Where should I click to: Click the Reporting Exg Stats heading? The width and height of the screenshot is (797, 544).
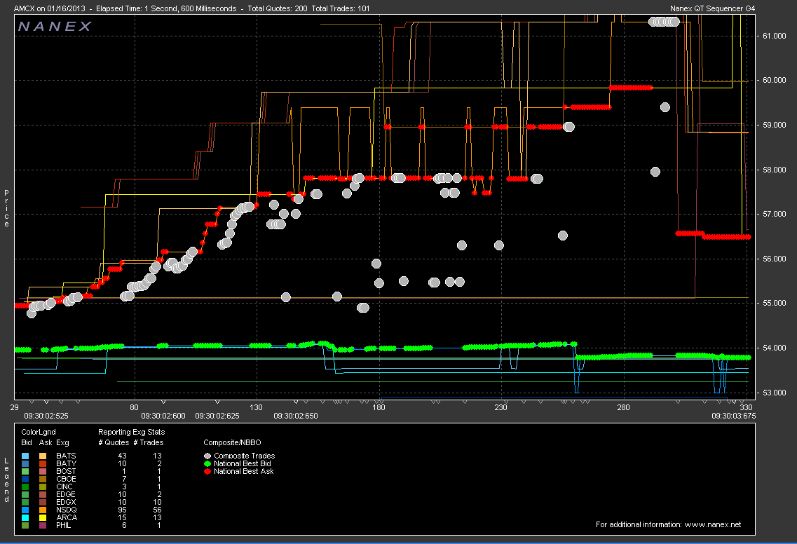(132, 432)
